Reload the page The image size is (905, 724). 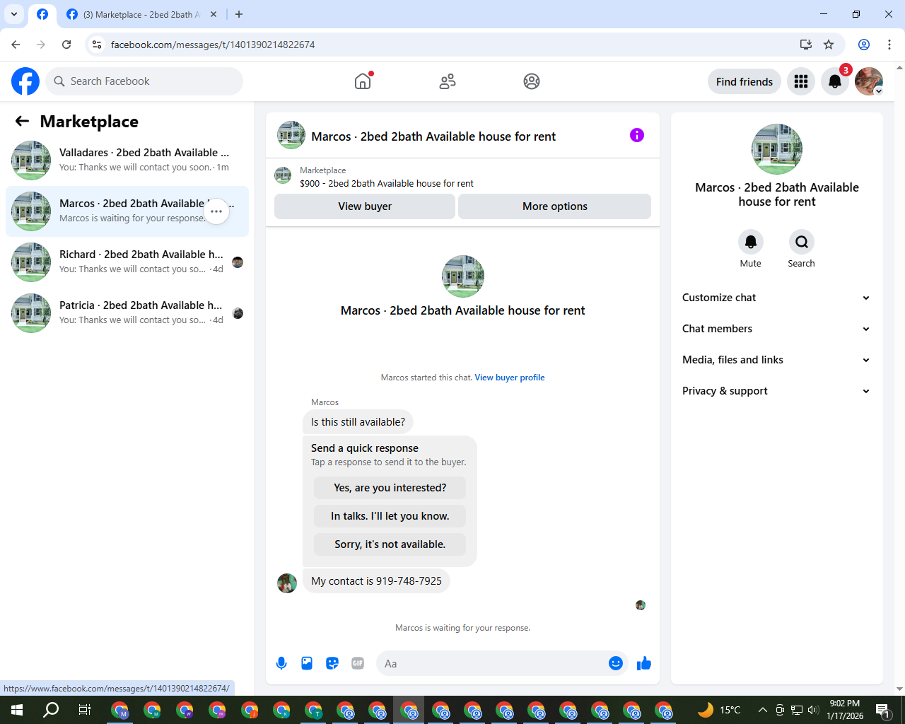(x=66, y=45)
